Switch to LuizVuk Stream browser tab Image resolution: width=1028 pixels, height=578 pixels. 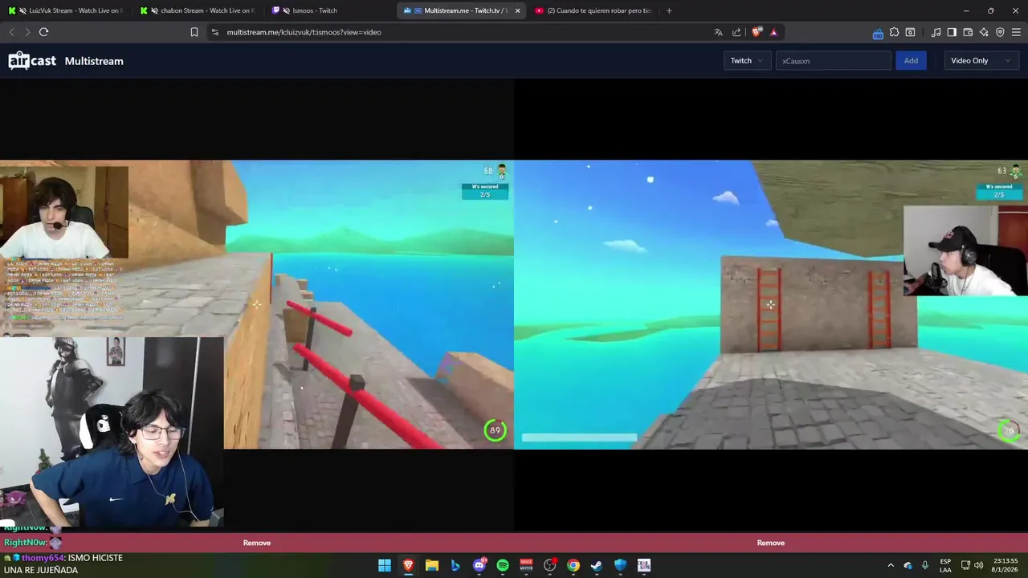64,10
